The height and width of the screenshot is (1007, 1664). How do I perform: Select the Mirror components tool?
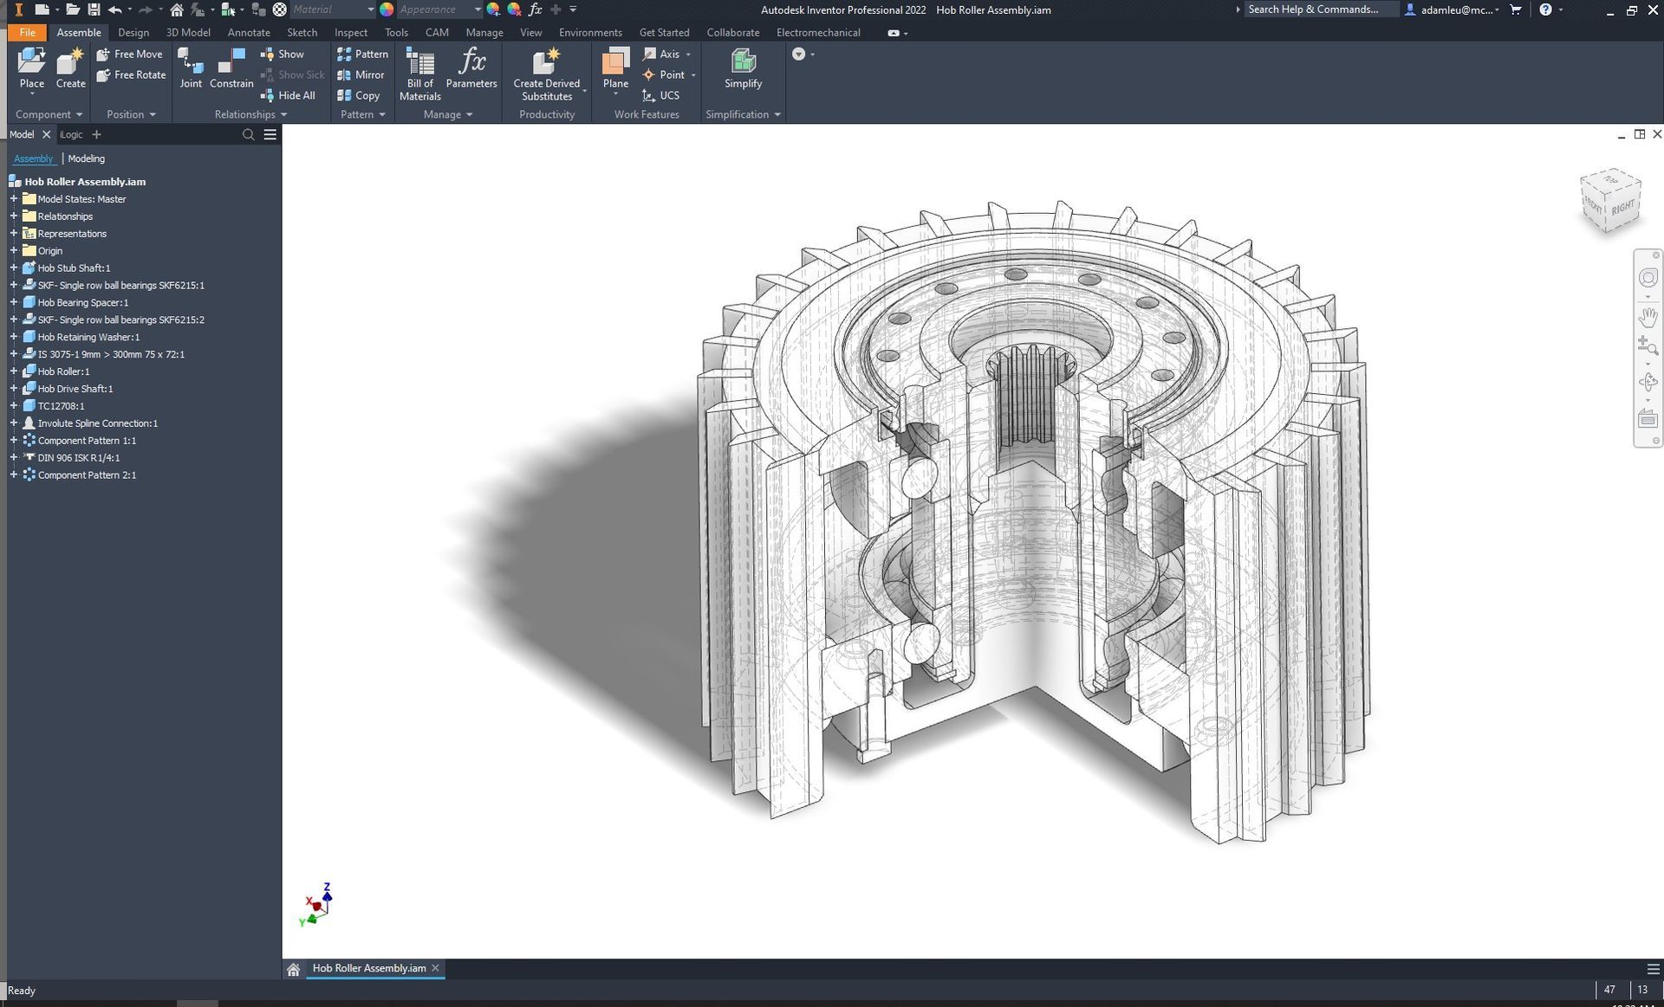pyautogui.click(x=361, y=74)
